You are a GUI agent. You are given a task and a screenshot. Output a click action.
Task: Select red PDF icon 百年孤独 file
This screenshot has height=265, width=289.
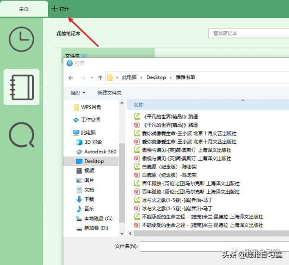click(187, 192)
